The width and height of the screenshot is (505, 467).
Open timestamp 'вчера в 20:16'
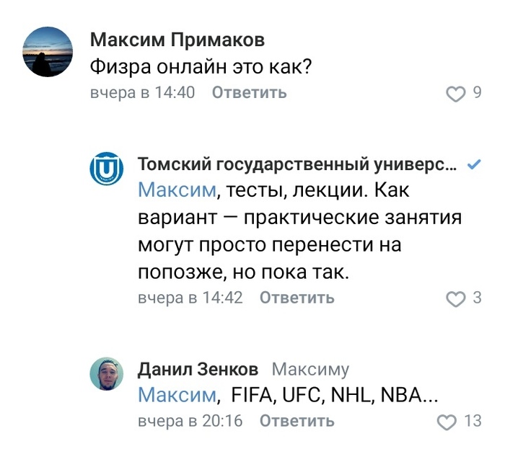(x=190, y=421)
